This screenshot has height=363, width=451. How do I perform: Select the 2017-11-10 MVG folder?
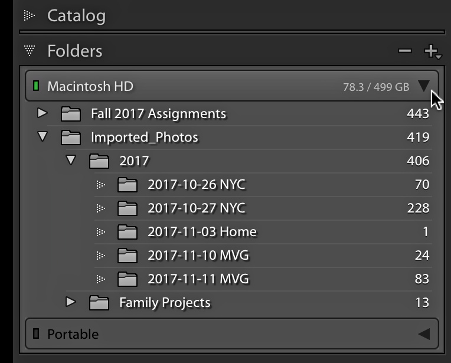(x=263, y=256)
